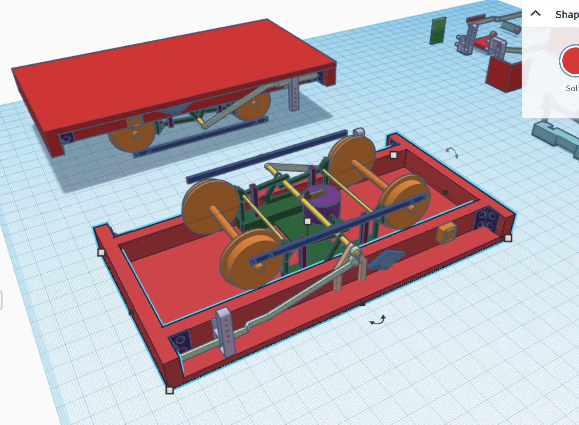The height and width of the screenshot is (425, 579).
Task: Click the white corner handle at the top back corner
Action: tap(394, 155)
